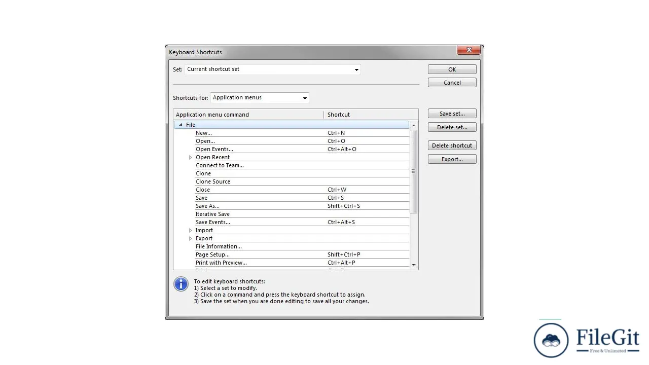The height and width of the screenshot is (365, 649).
Task: Click the Ctrl+Alt+S shortcut cell
Action: (341, 222)
